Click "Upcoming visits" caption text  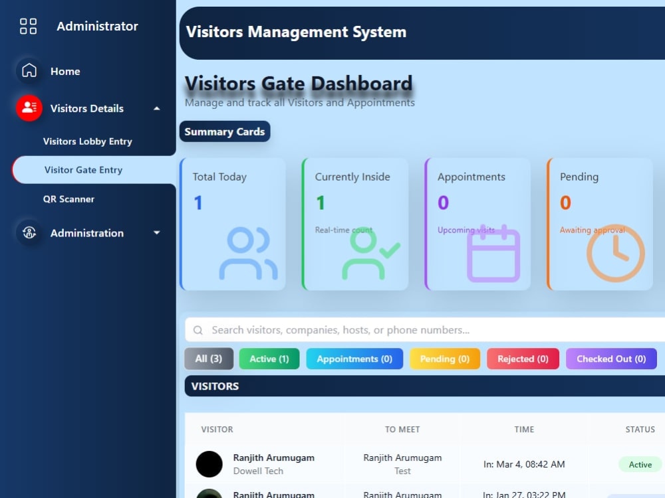coord(466,230)
